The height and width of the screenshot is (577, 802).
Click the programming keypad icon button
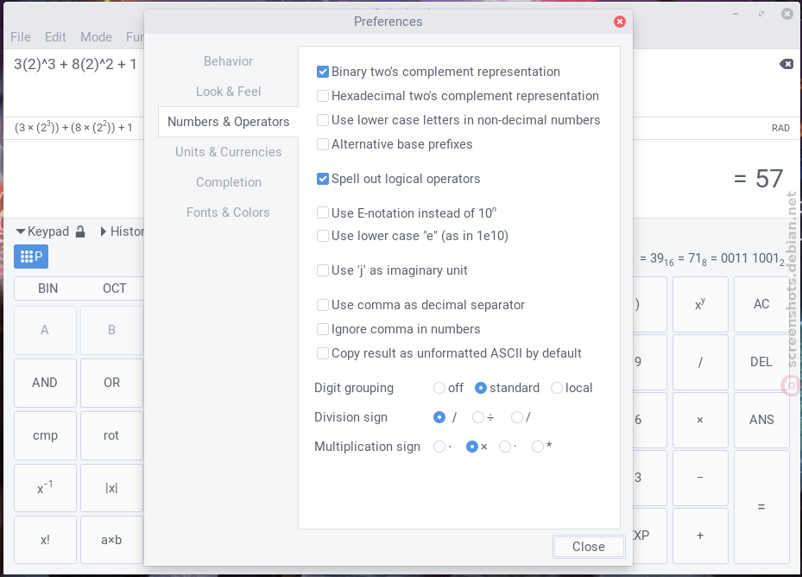31,257
